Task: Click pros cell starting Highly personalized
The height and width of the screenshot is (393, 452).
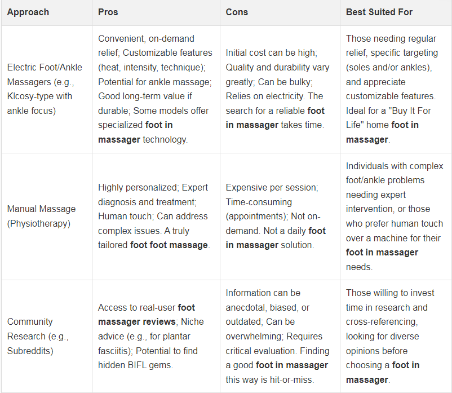Action: coord(154,217)
